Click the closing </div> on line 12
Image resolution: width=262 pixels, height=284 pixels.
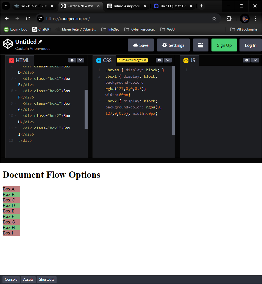[x=25, y=141]
